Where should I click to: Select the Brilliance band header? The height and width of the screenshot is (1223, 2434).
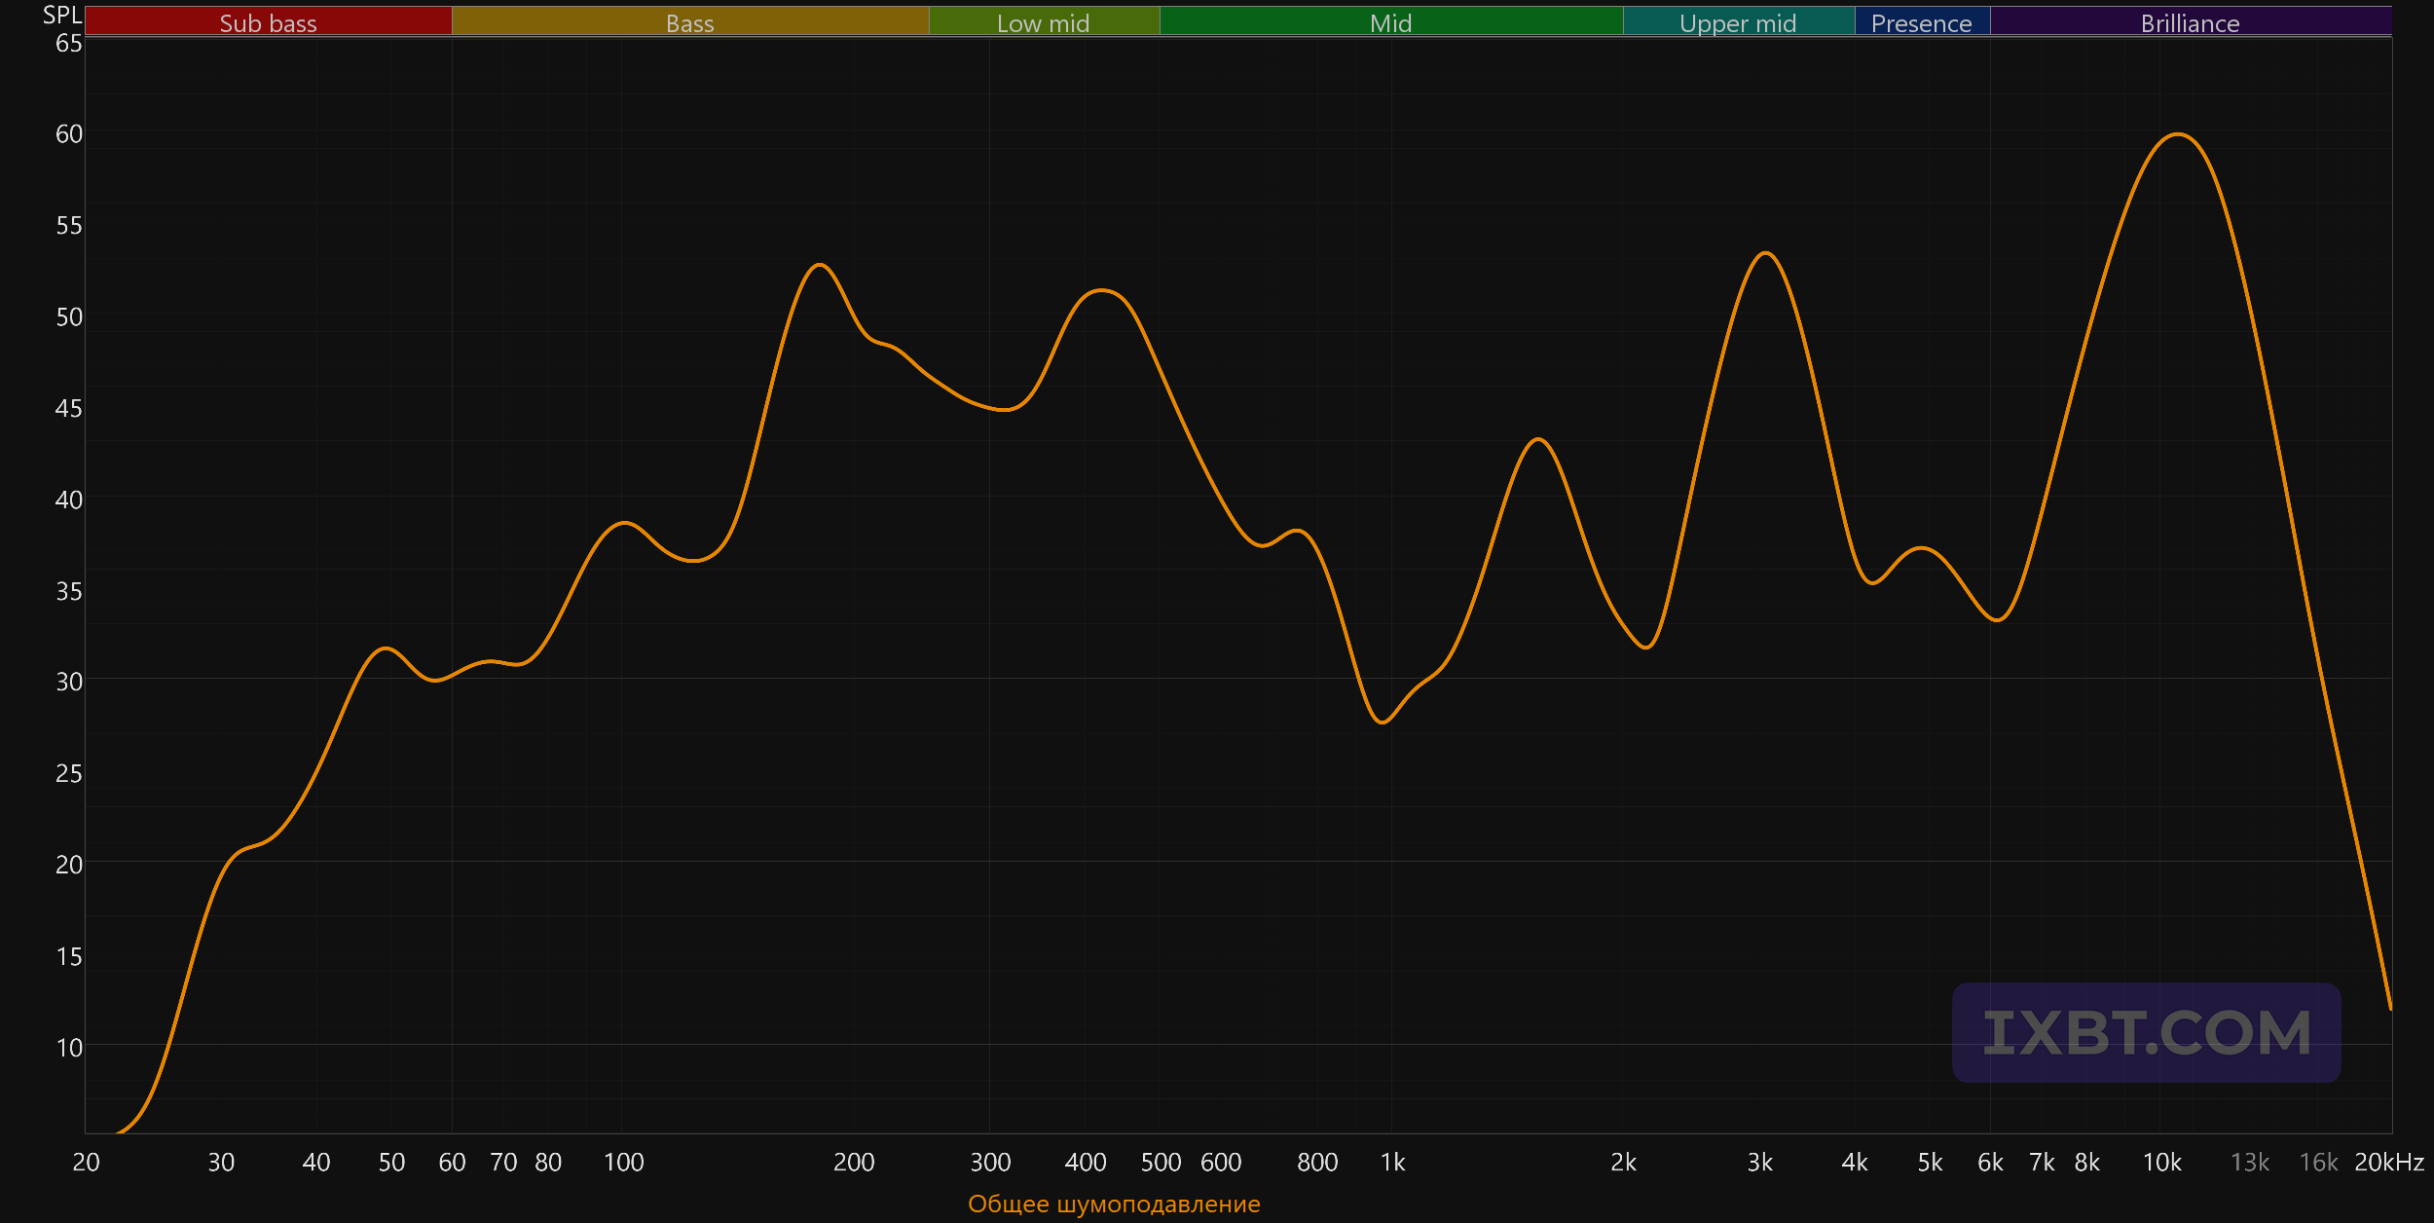(2191, 21)
